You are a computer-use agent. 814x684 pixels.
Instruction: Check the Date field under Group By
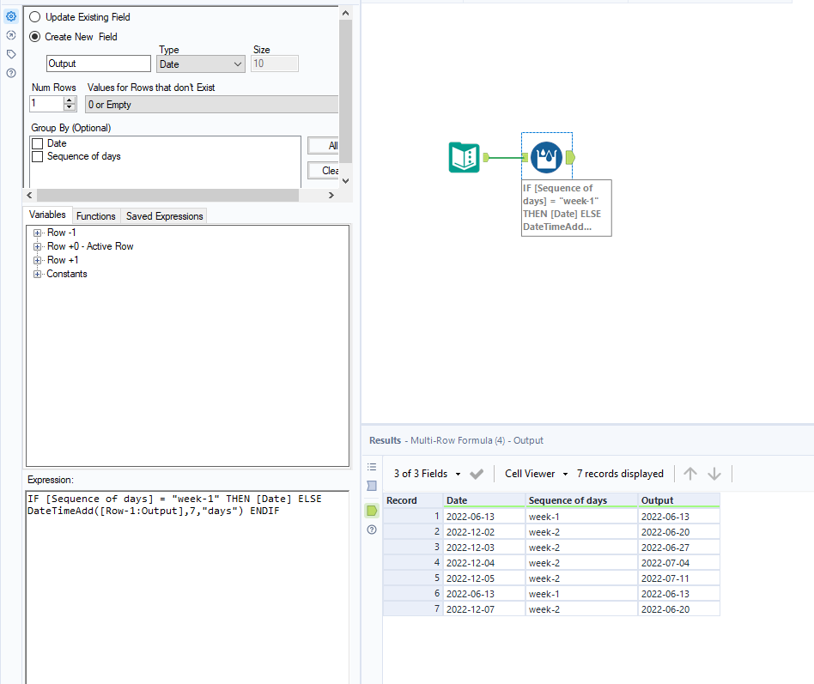coord(36,143)
